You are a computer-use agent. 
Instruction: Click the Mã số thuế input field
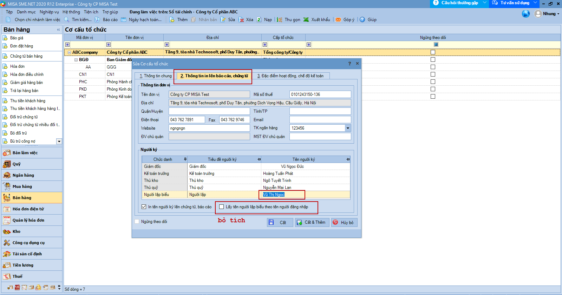pos(320,94)
